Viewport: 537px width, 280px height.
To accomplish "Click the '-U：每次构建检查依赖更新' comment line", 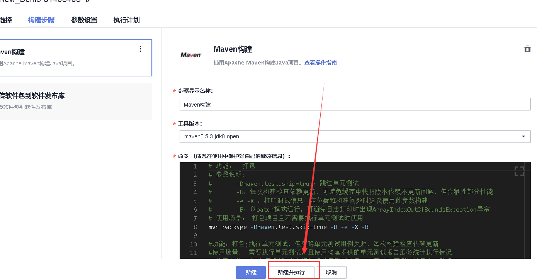I will pyautogui.click(x=351, y=192).
